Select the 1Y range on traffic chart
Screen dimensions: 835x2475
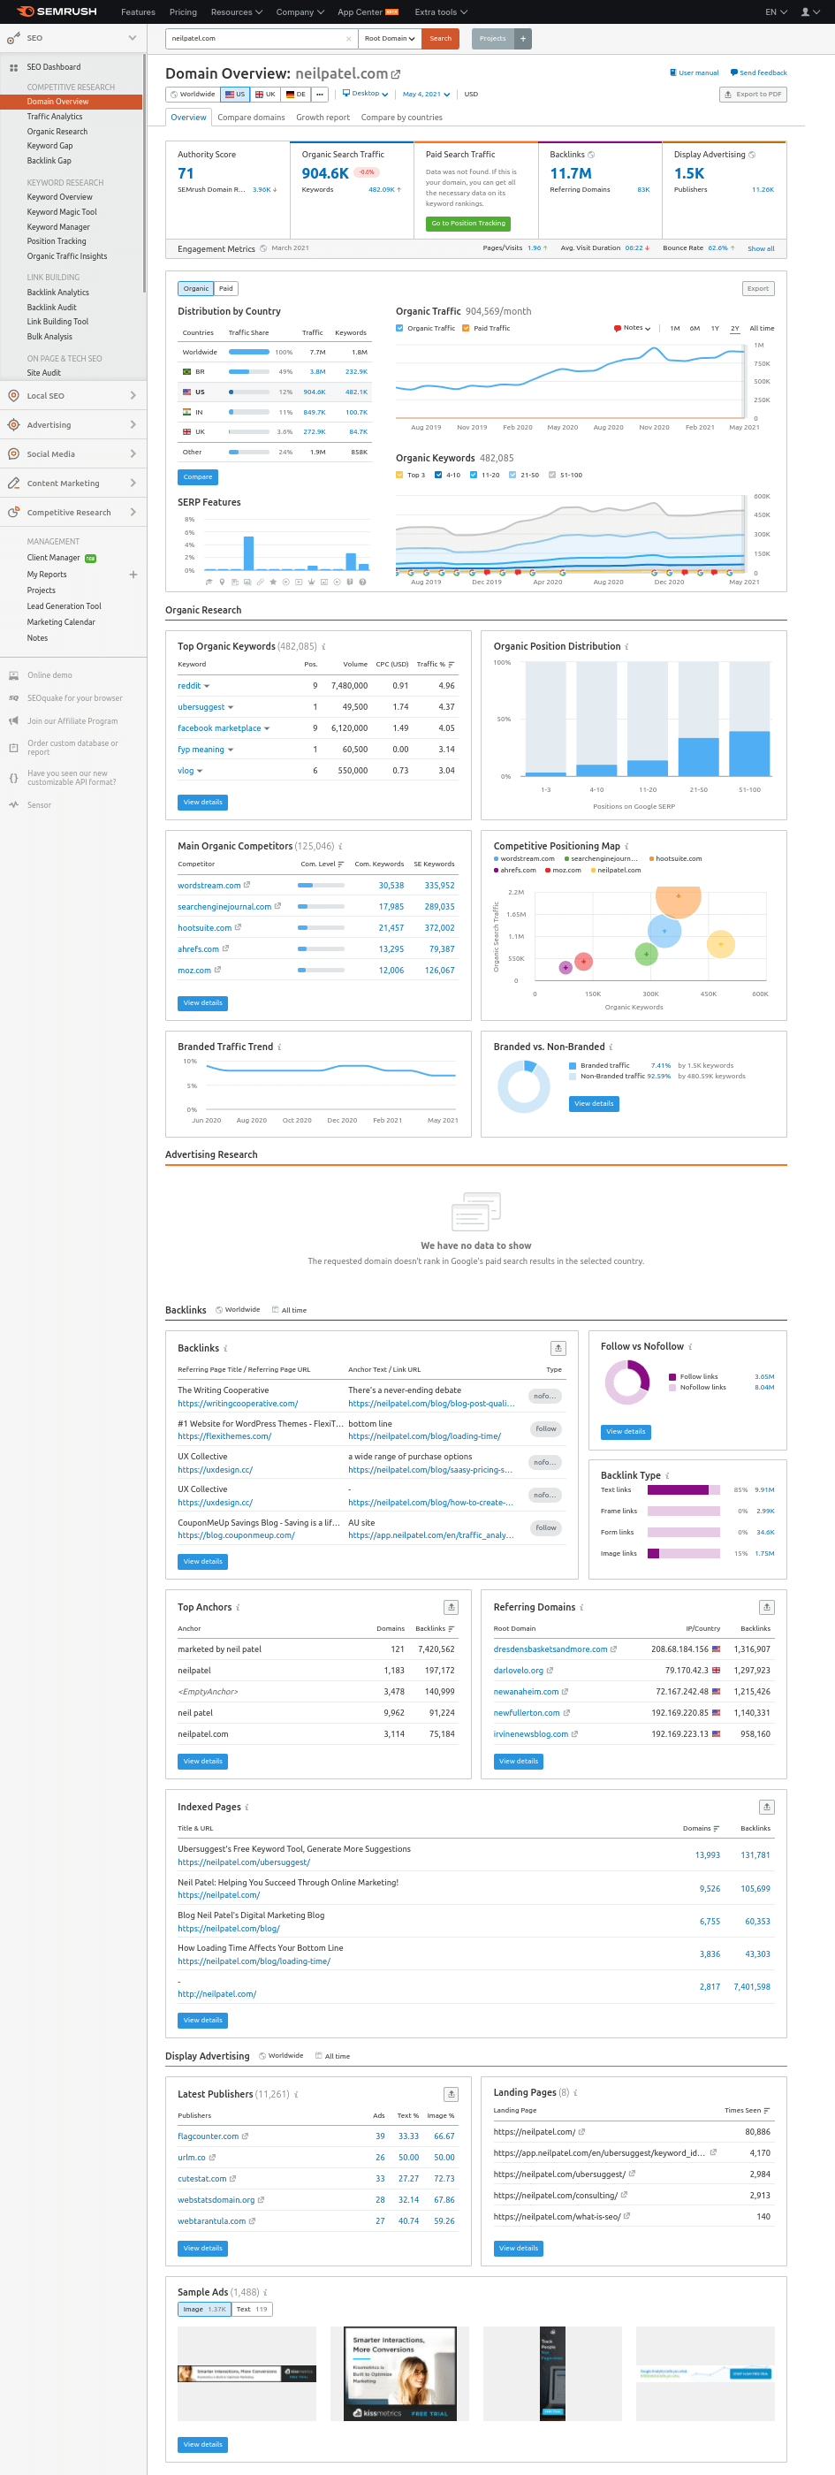click(x=715, y=328)
